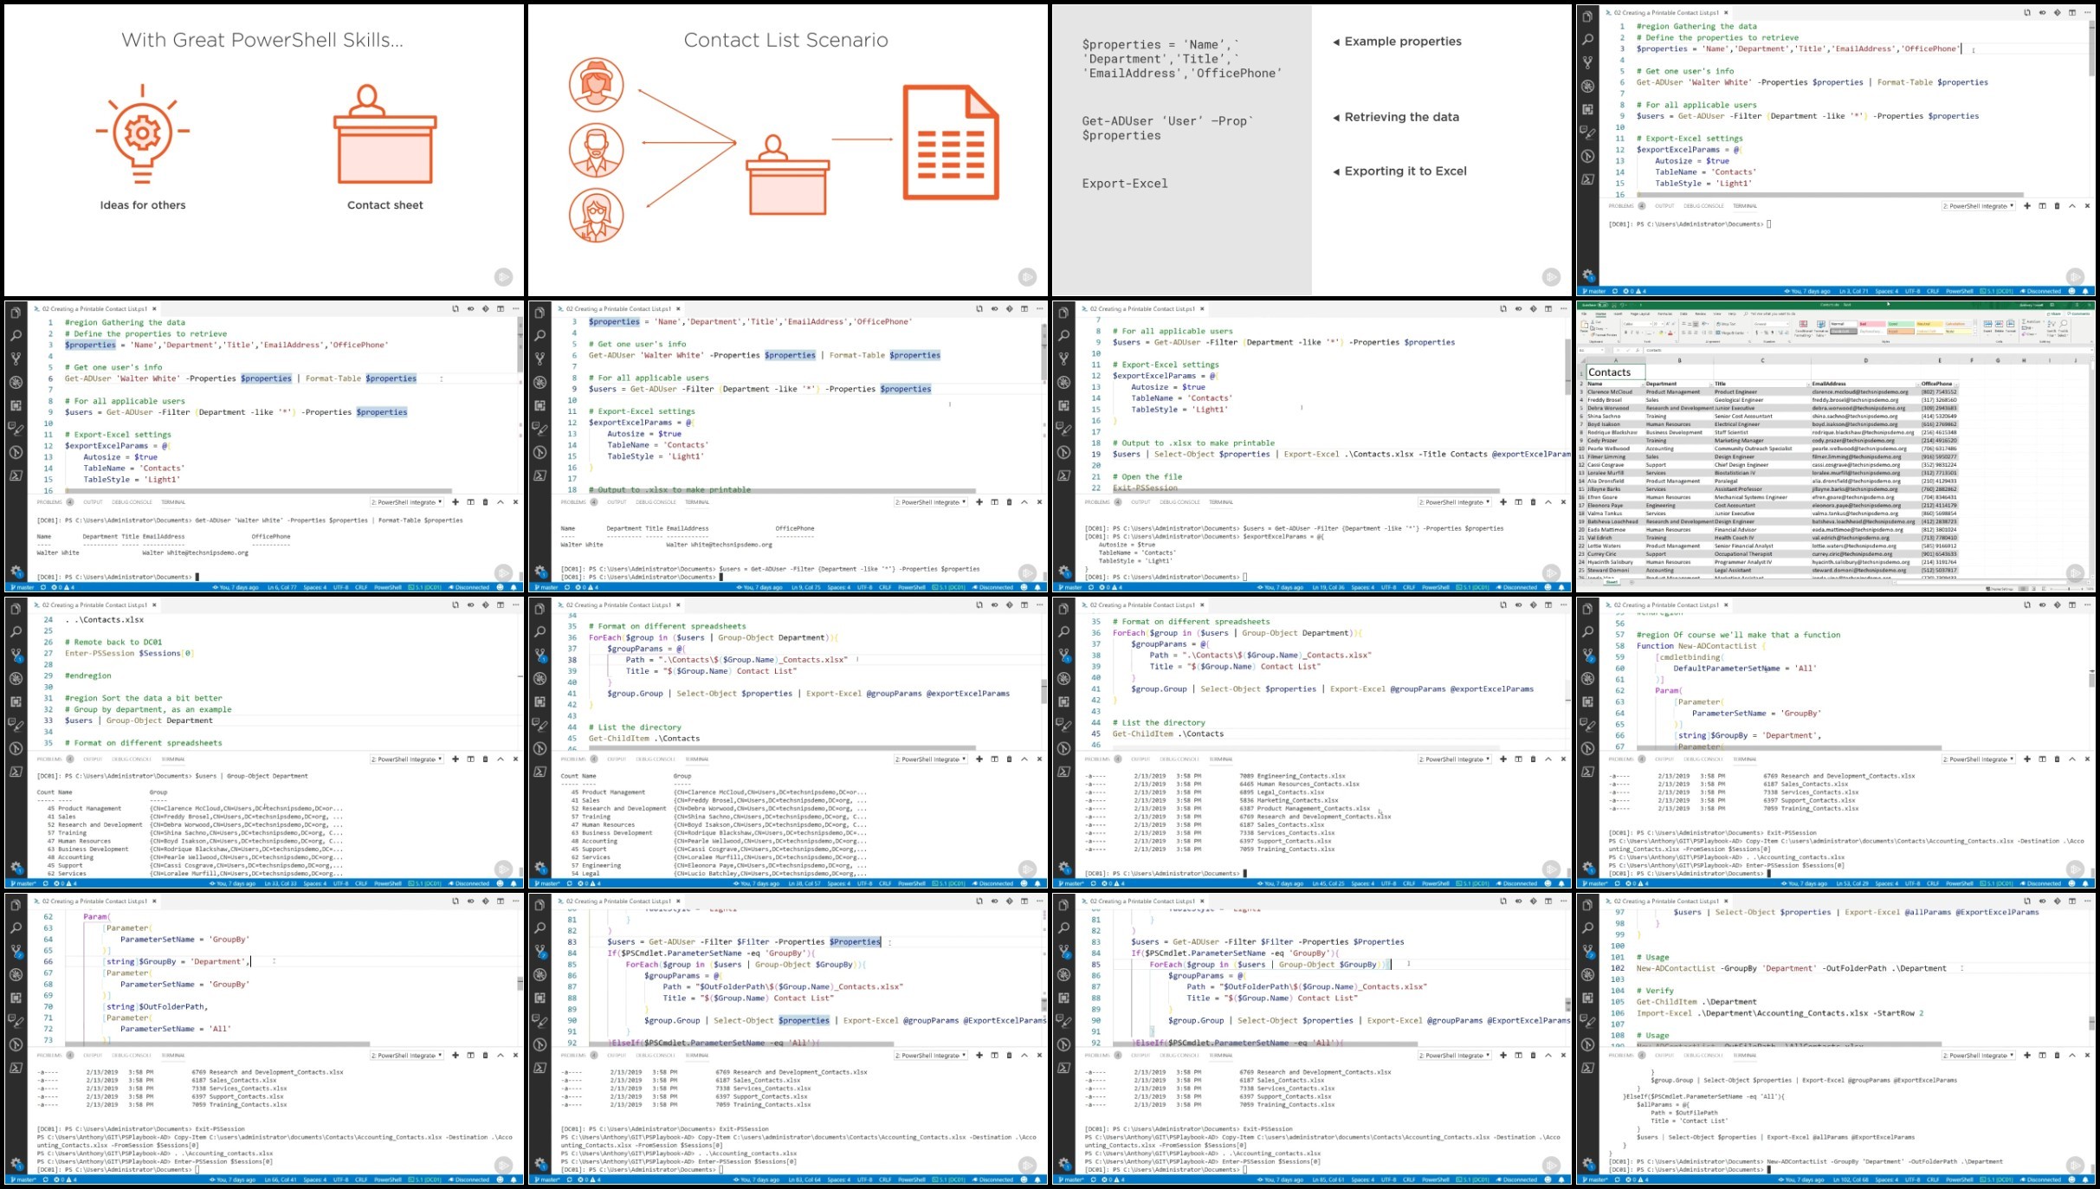The image size is (2100, 1189).
Task: Open 'With Great PowerShell Skills' slide thumbnail
Action: [x=263, y=150]
